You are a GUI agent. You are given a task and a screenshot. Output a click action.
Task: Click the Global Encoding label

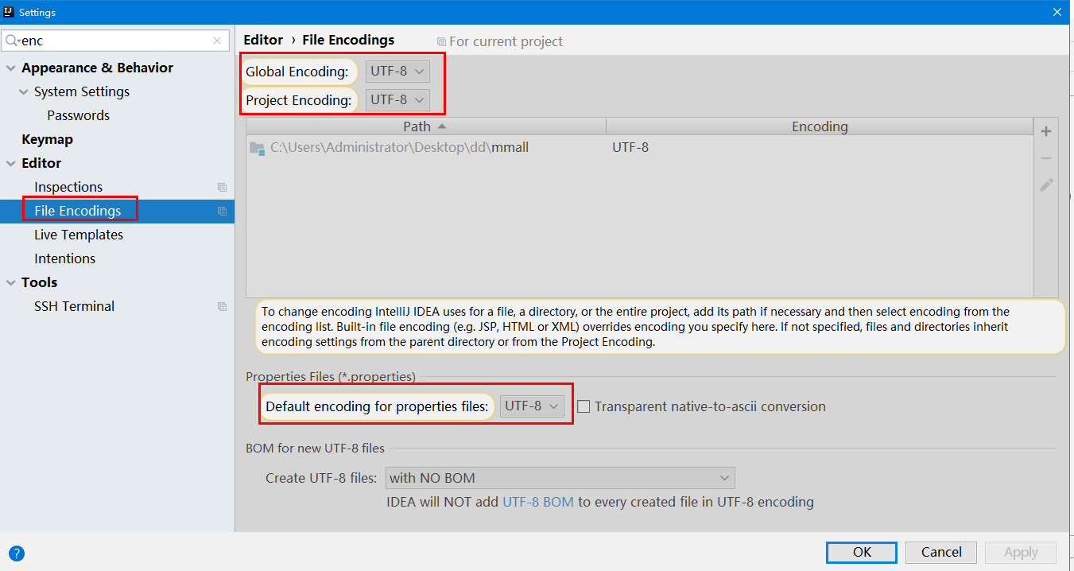(x=297, y=72)
